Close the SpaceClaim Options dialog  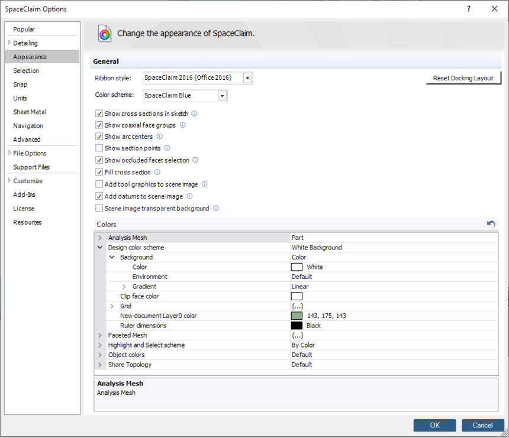point(494,9)
